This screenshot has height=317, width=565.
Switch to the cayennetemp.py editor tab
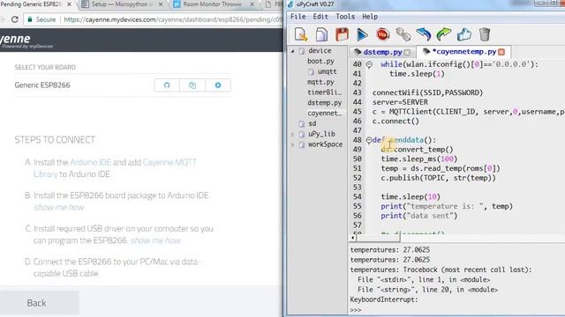point(464,52)
